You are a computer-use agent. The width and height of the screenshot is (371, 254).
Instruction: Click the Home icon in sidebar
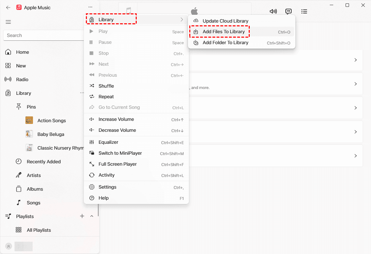[x=8, y=52]
